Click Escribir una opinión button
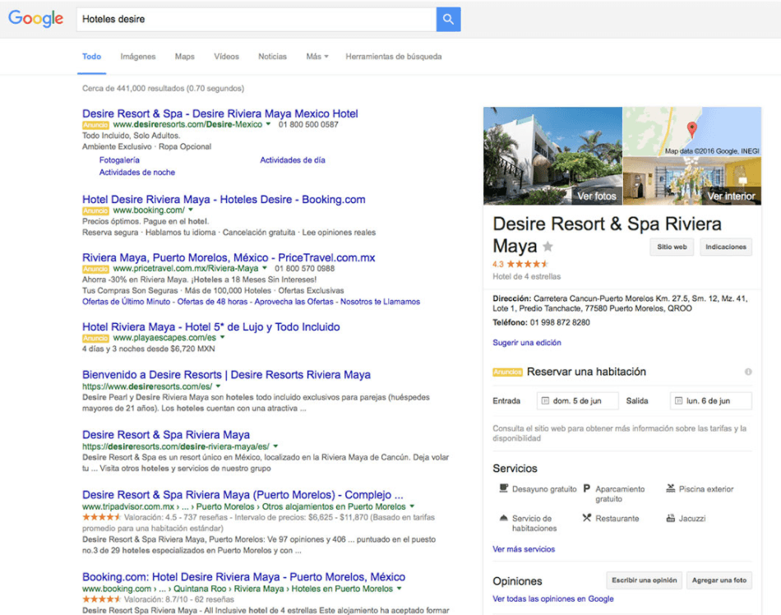Image resolution: width=781 pixels, height=615 pixels. [x=644, y=580]
